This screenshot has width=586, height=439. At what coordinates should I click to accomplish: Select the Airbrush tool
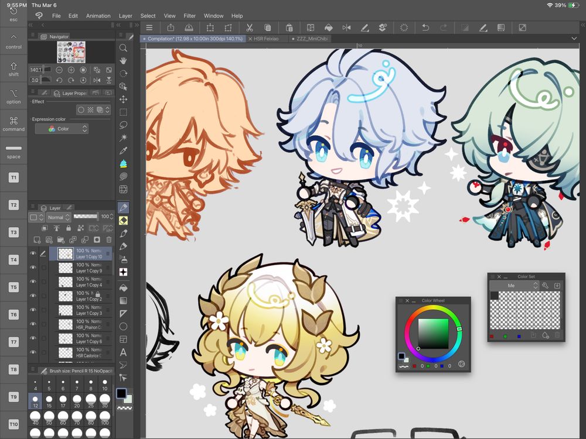[x=123, y=259]
